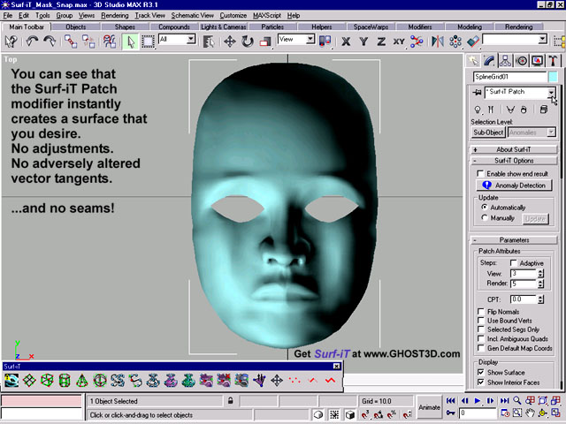566x424 pixels.
Task: Choose the Select and Rotate tool
Action: click(x=248, y=42)
